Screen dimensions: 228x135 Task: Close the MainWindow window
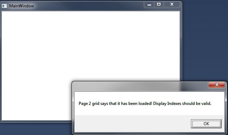coord(172,5)
